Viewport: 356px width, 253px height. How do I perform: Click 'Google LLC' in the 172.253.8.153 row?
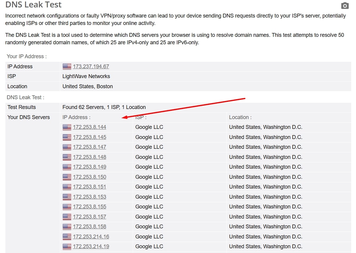click(x=149, y=197)
